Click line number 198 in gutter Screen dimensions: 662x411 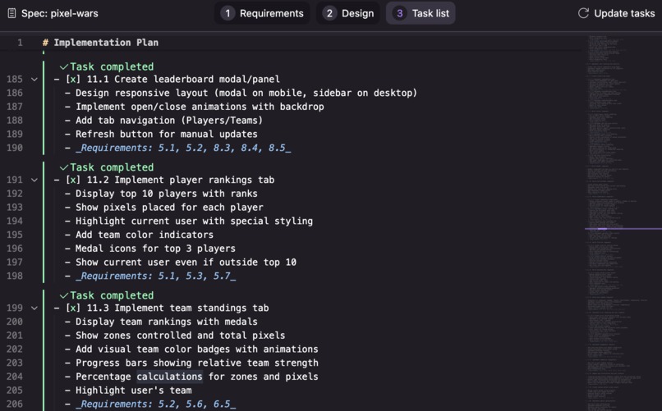[x=15, y=276]
